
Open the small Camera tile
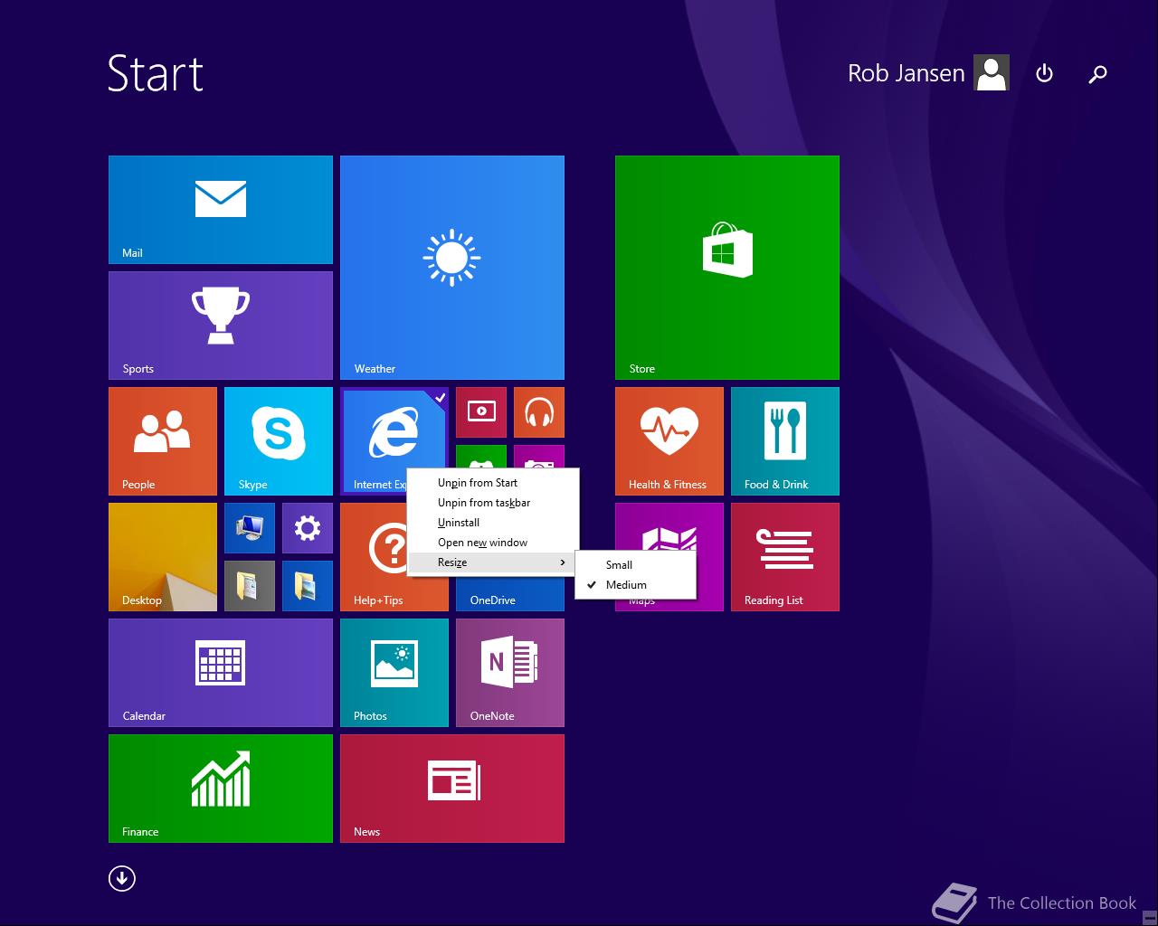[x=539, y=457]
